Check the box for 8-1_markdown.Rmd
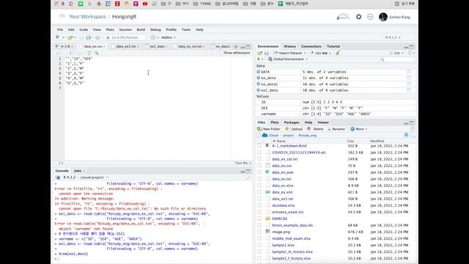This screenshot has height=264, width=469. click(259, 146)
